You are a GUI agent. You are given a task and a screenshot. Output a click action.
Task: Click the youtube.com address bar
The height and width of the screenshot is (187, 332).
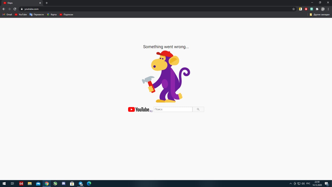[x=156, y=9]
